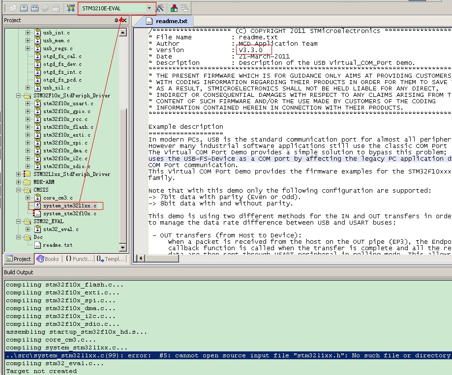Collapse the Doc group
This screenshot has width=452, height=375.
point(19,237)
